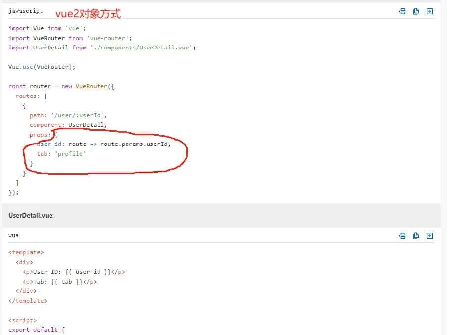Copy the vue code block
The width and height of the screenshot is (449, 335).
(416, 235)
